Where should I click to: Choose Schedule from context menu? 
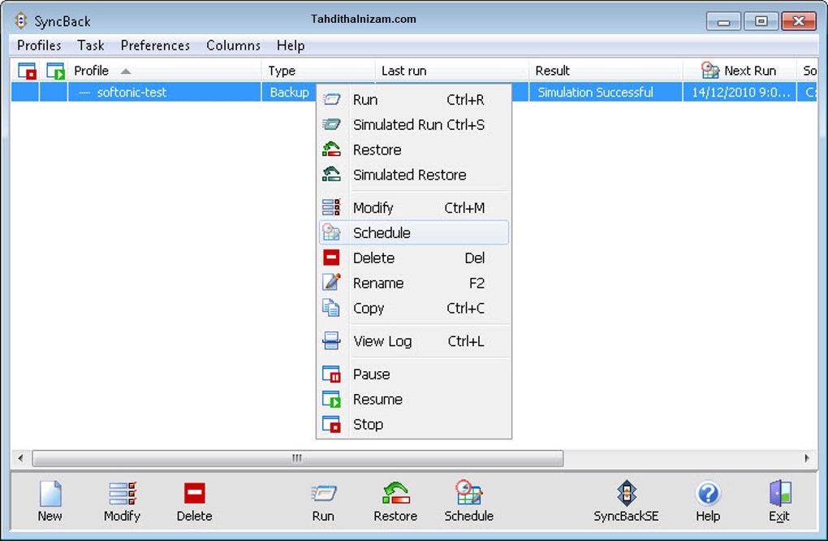point(414,232)
